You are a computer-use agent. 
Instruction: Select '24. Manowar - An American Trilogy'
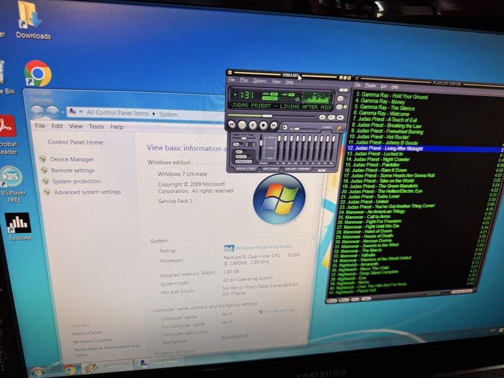[x=372, y=212]
